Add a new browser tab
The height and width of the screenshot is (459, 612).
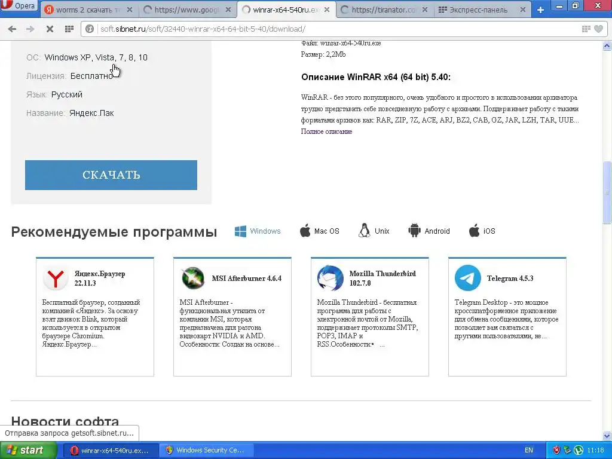coord(540,10)
